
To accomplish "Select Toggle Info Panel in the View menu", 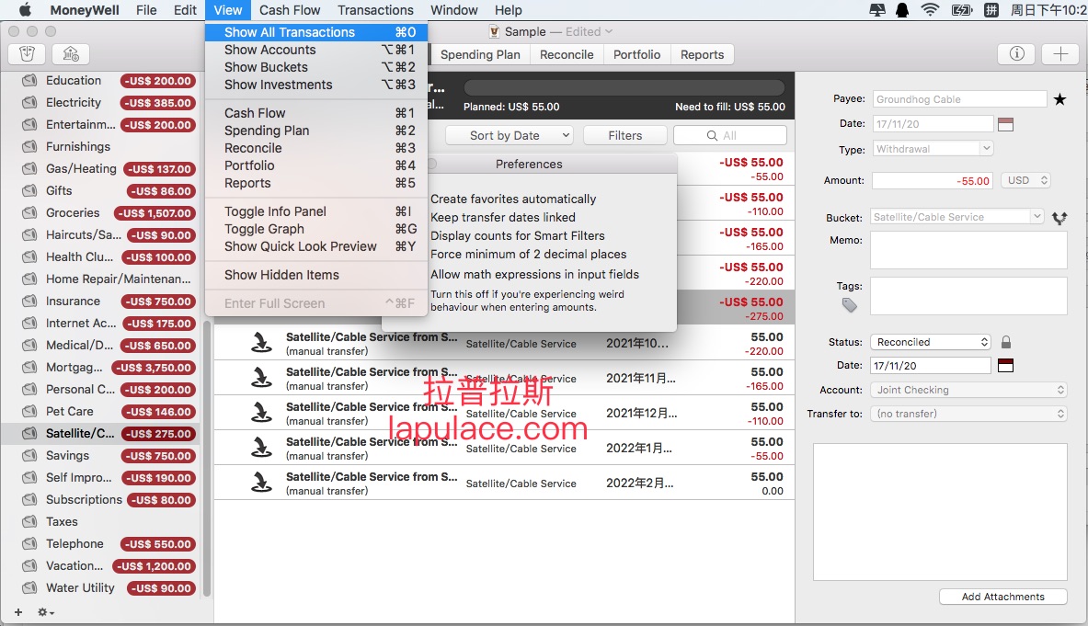I will click(316, 211).
